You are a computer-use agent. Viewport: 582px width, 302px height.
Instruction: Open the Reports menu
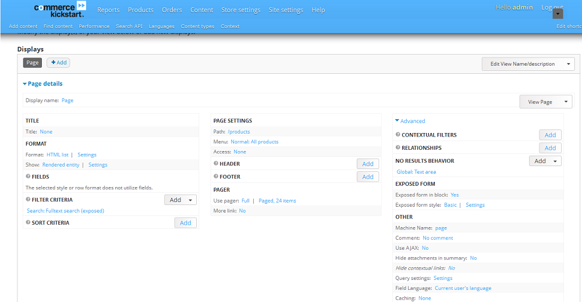tap(108, 10)
